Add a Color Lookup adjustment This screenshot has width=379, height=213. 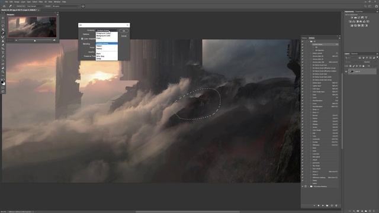[x=368, y=21]
